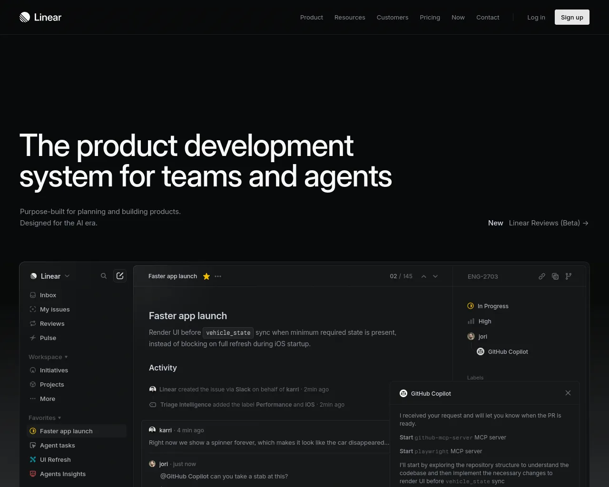
Task: Open Agent tasks in Favorites
Action: point(58,446)
